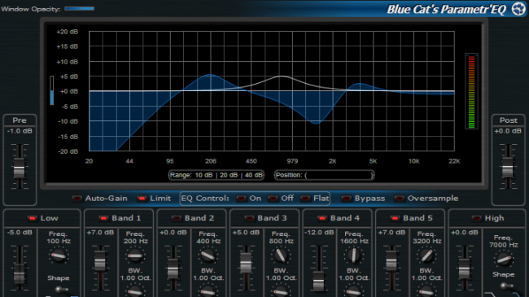Image resolution: width=529 pixels, height=297 pixels.
Task: Click the small input level meter beside graph
Action: tap(51, 90)
